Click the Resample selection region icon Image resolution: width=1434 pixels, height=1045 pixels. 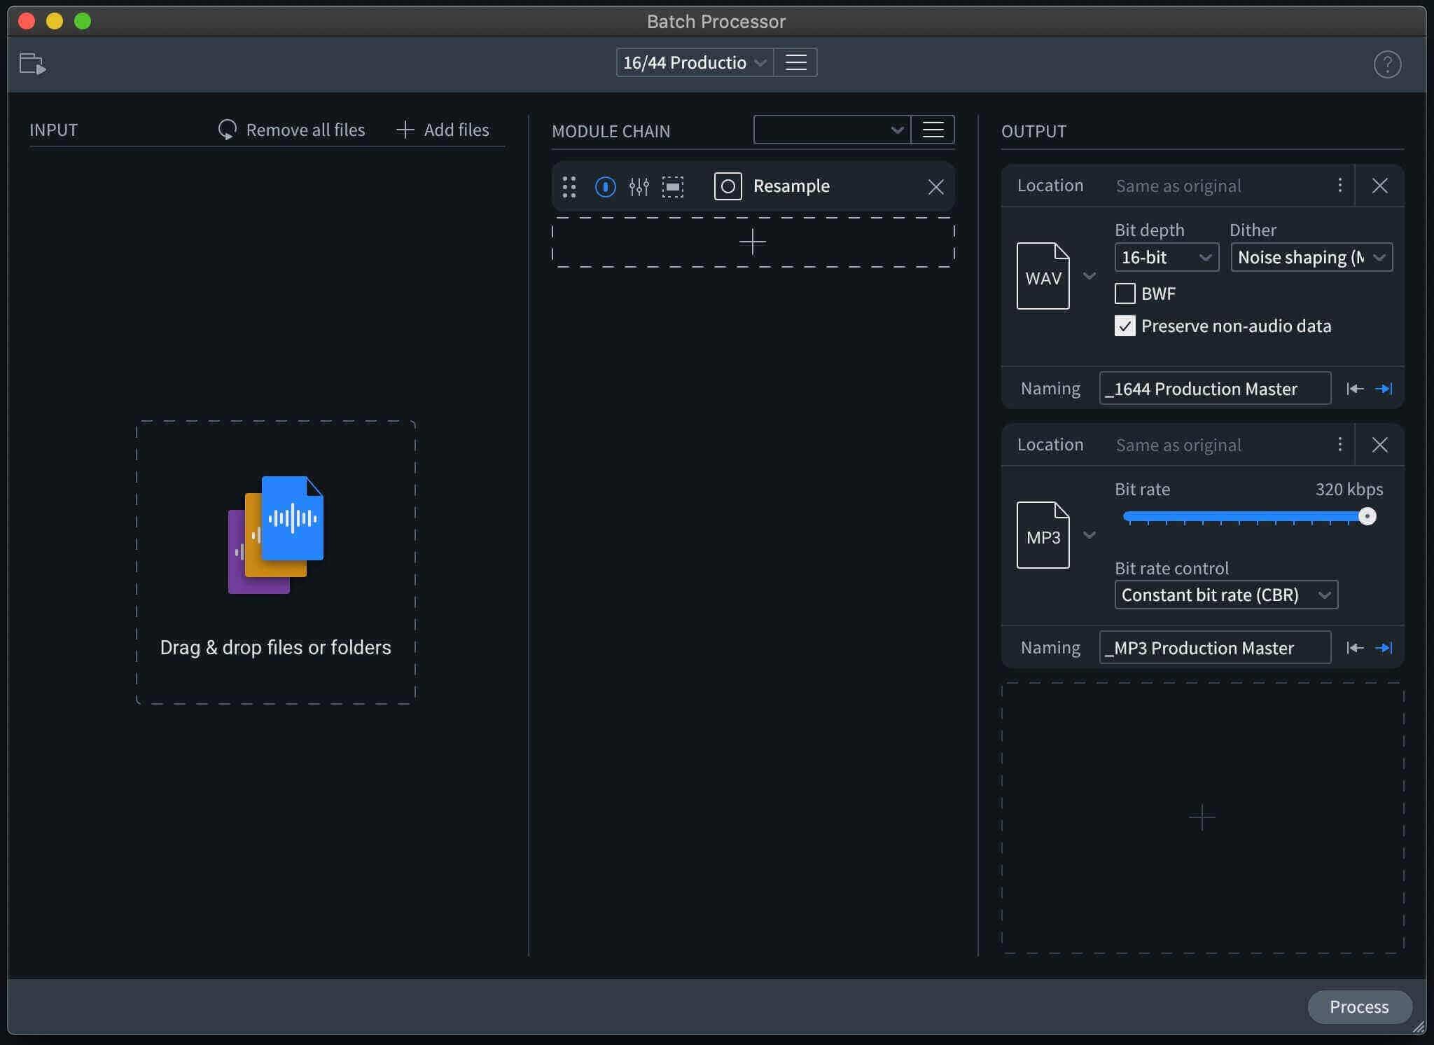673,186
